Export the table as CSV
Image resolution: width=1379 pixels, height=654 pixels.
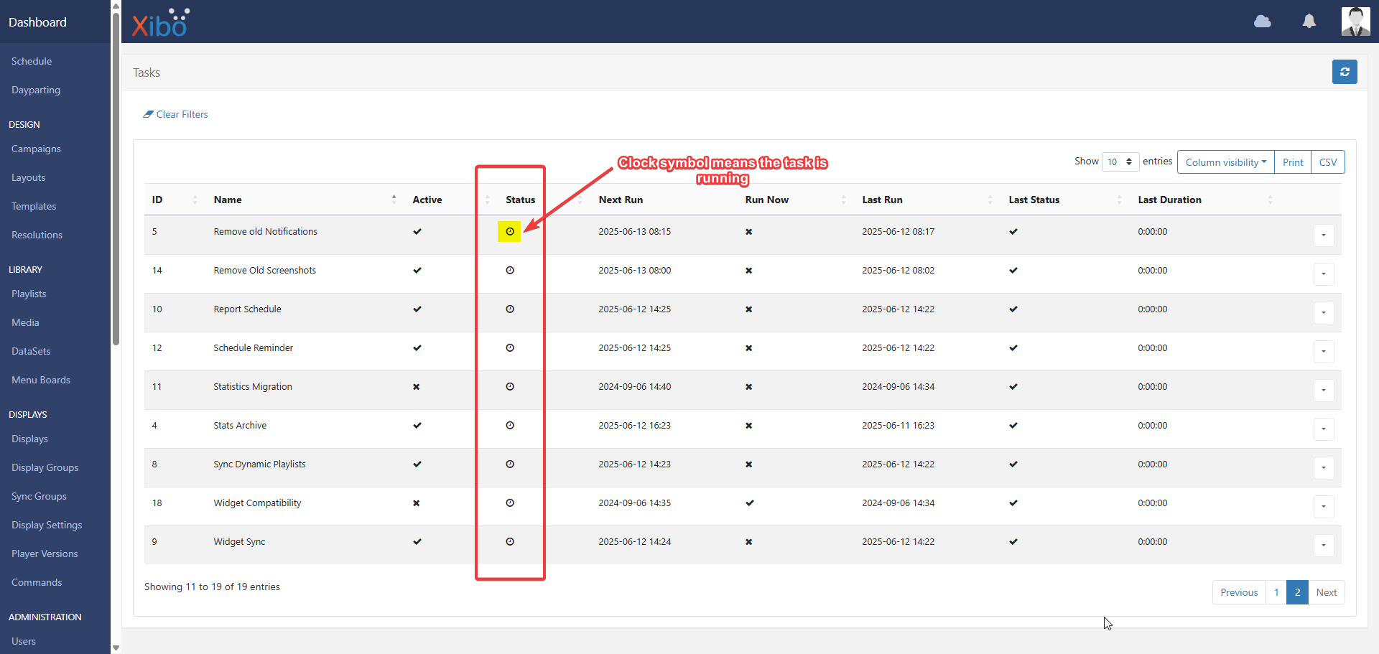1327,162
